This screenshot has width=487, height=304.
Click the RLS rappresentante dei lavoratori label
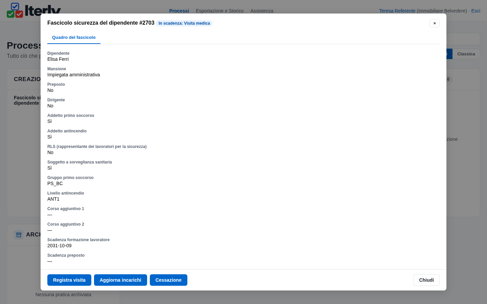pos(97,147)
